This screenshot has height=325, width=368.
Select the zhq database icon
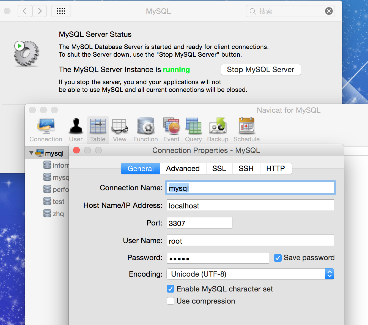coord(47,213)
